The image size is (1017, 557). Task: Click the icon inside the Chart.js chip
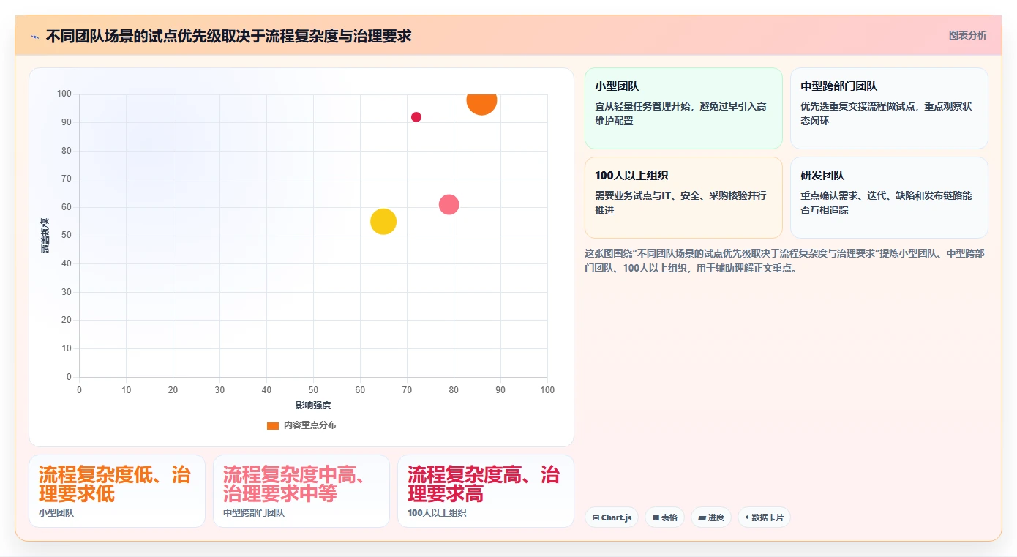click(x=596, y=518)
